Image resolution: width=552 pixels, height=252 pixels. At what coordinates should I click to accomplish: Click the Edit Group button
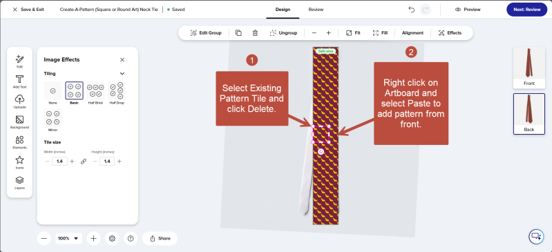(206, 32)
